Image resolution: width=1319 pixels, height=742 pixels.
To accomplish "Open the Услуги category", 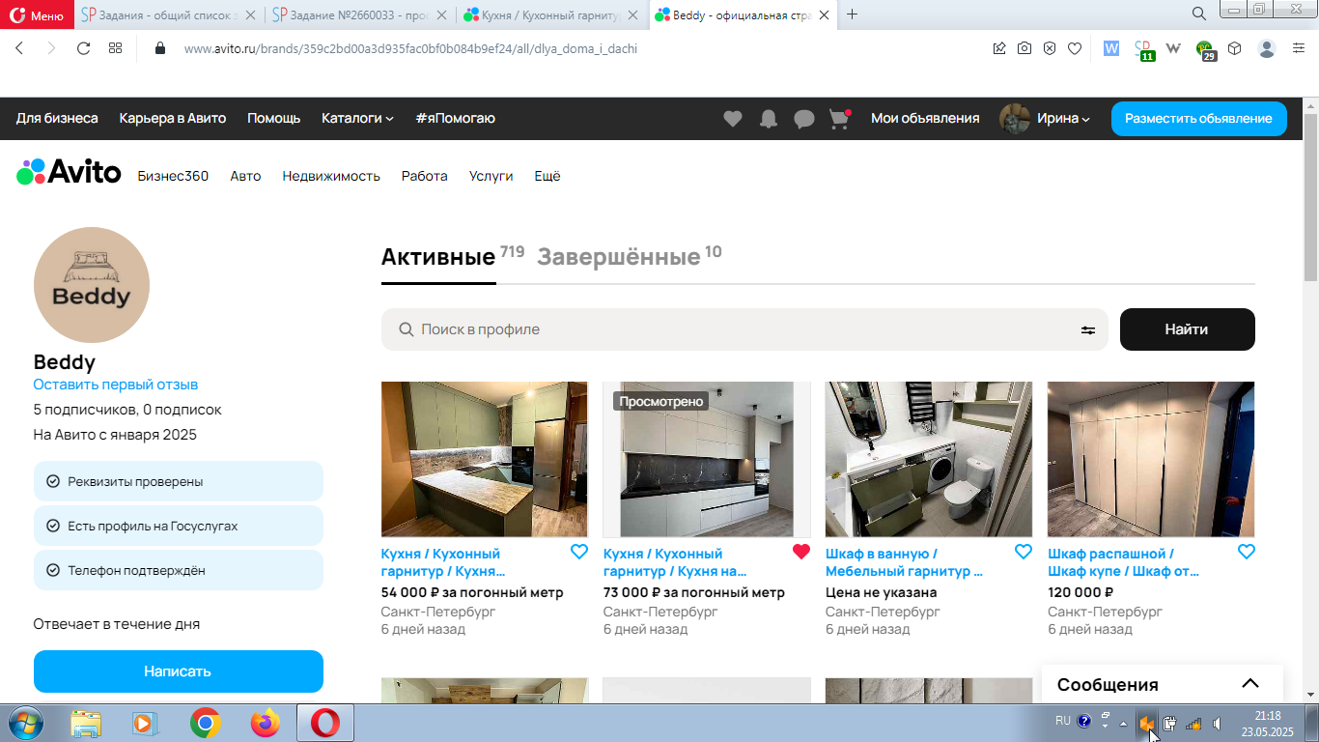I will pyautogui.click(x=491, y=176).
